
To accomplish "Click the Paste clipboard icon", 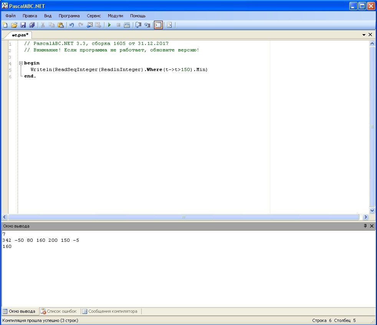I will [x=61, y=25].
